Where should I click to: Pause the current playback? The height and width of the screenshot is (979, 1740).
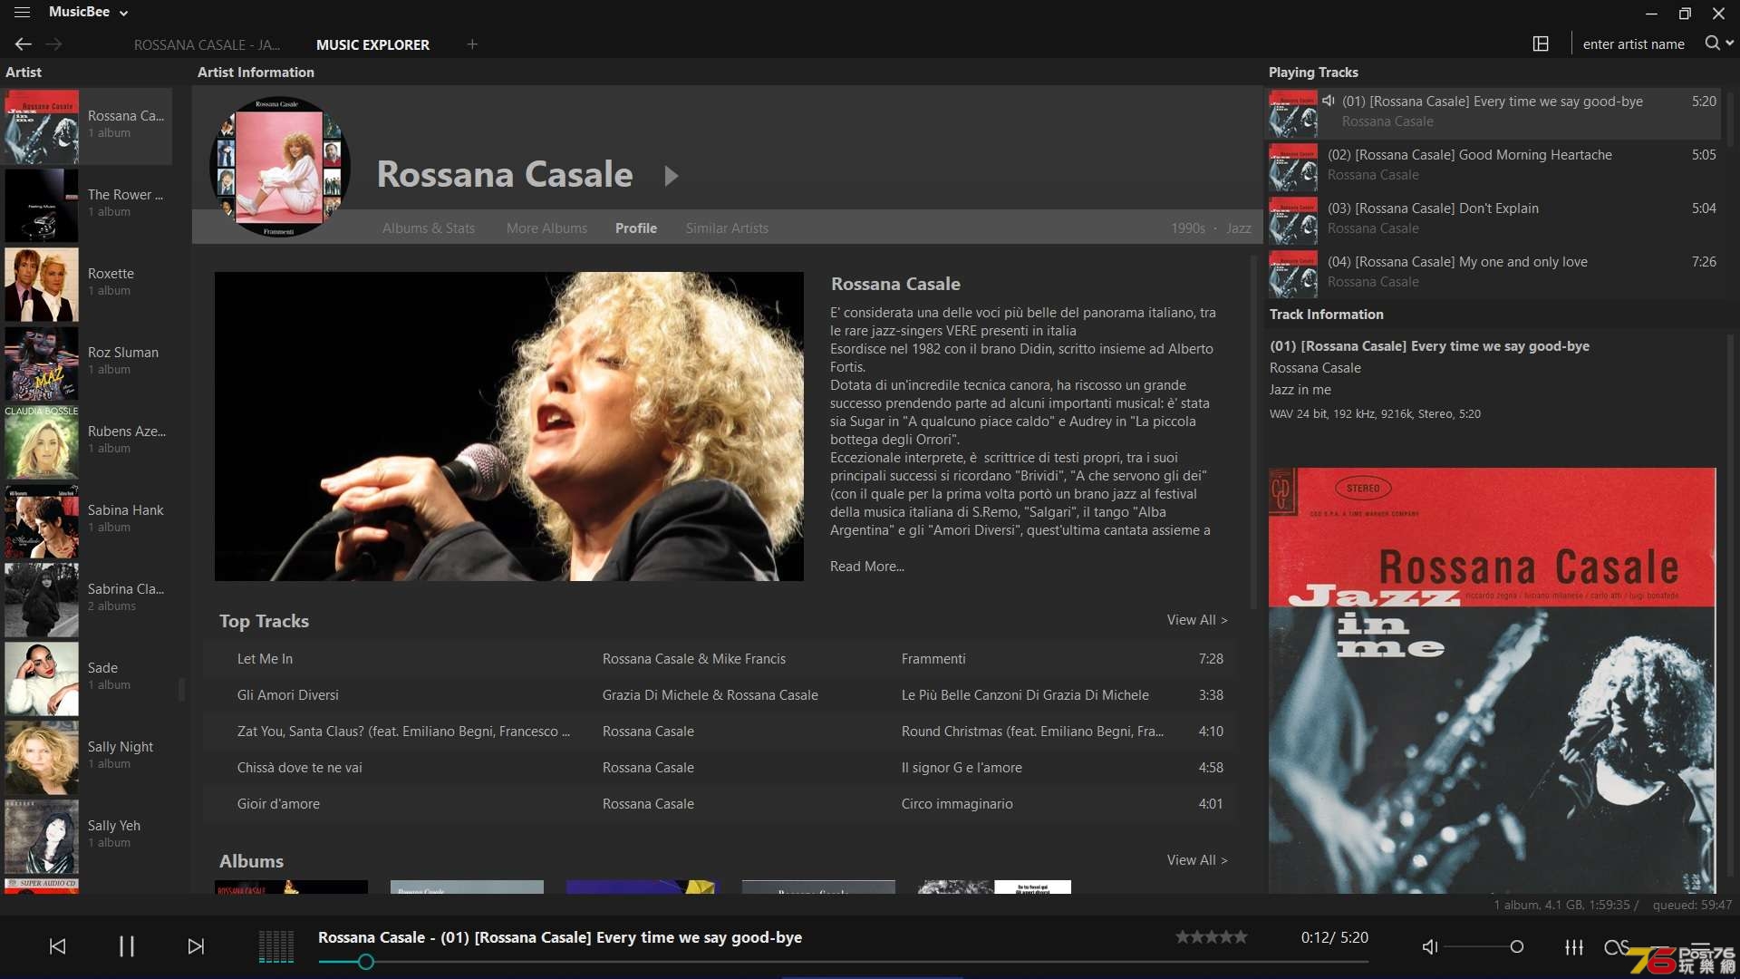127,946
